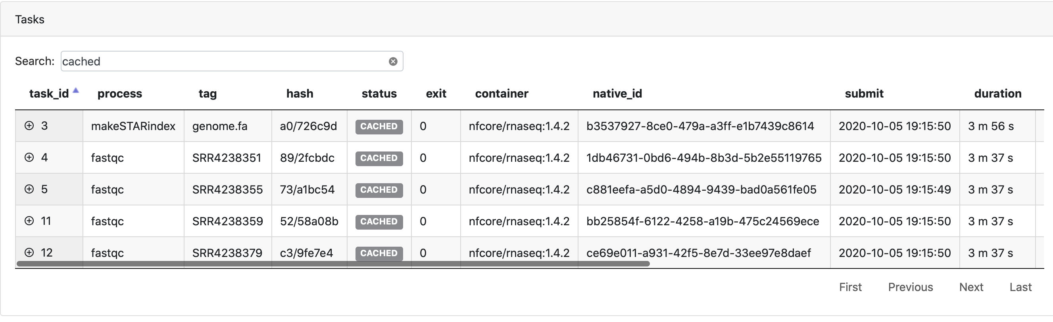
Task: Go to the Next page
Action: pyautogui.click(x=971, y=287)
